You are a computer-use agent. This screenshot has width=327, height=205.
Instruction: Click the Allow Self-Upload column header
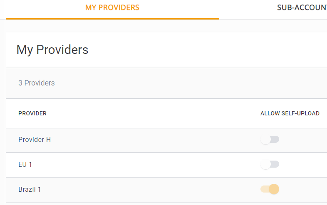(x=290, y=113)
